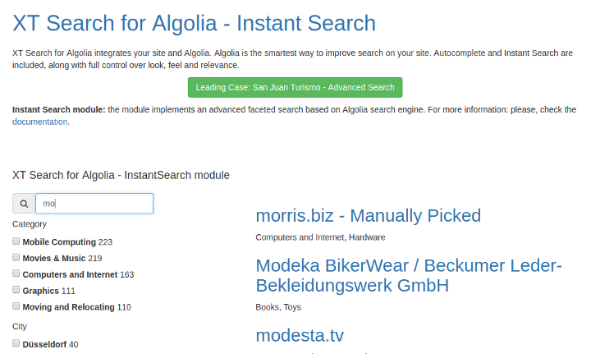Open the Leading Case San Juan Turismo button
Viewport: 591px width, 354px height.
tap(295, 87)
